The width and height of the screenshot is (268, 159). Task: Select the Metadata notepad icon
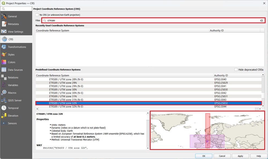tap(4, 24)
